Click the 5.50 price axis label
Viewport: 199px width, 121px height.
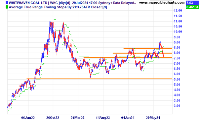point(177,79)
